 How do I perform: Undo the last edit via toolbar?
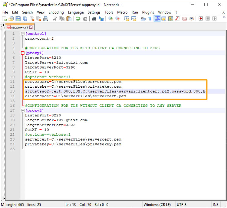tap(78, 19)
